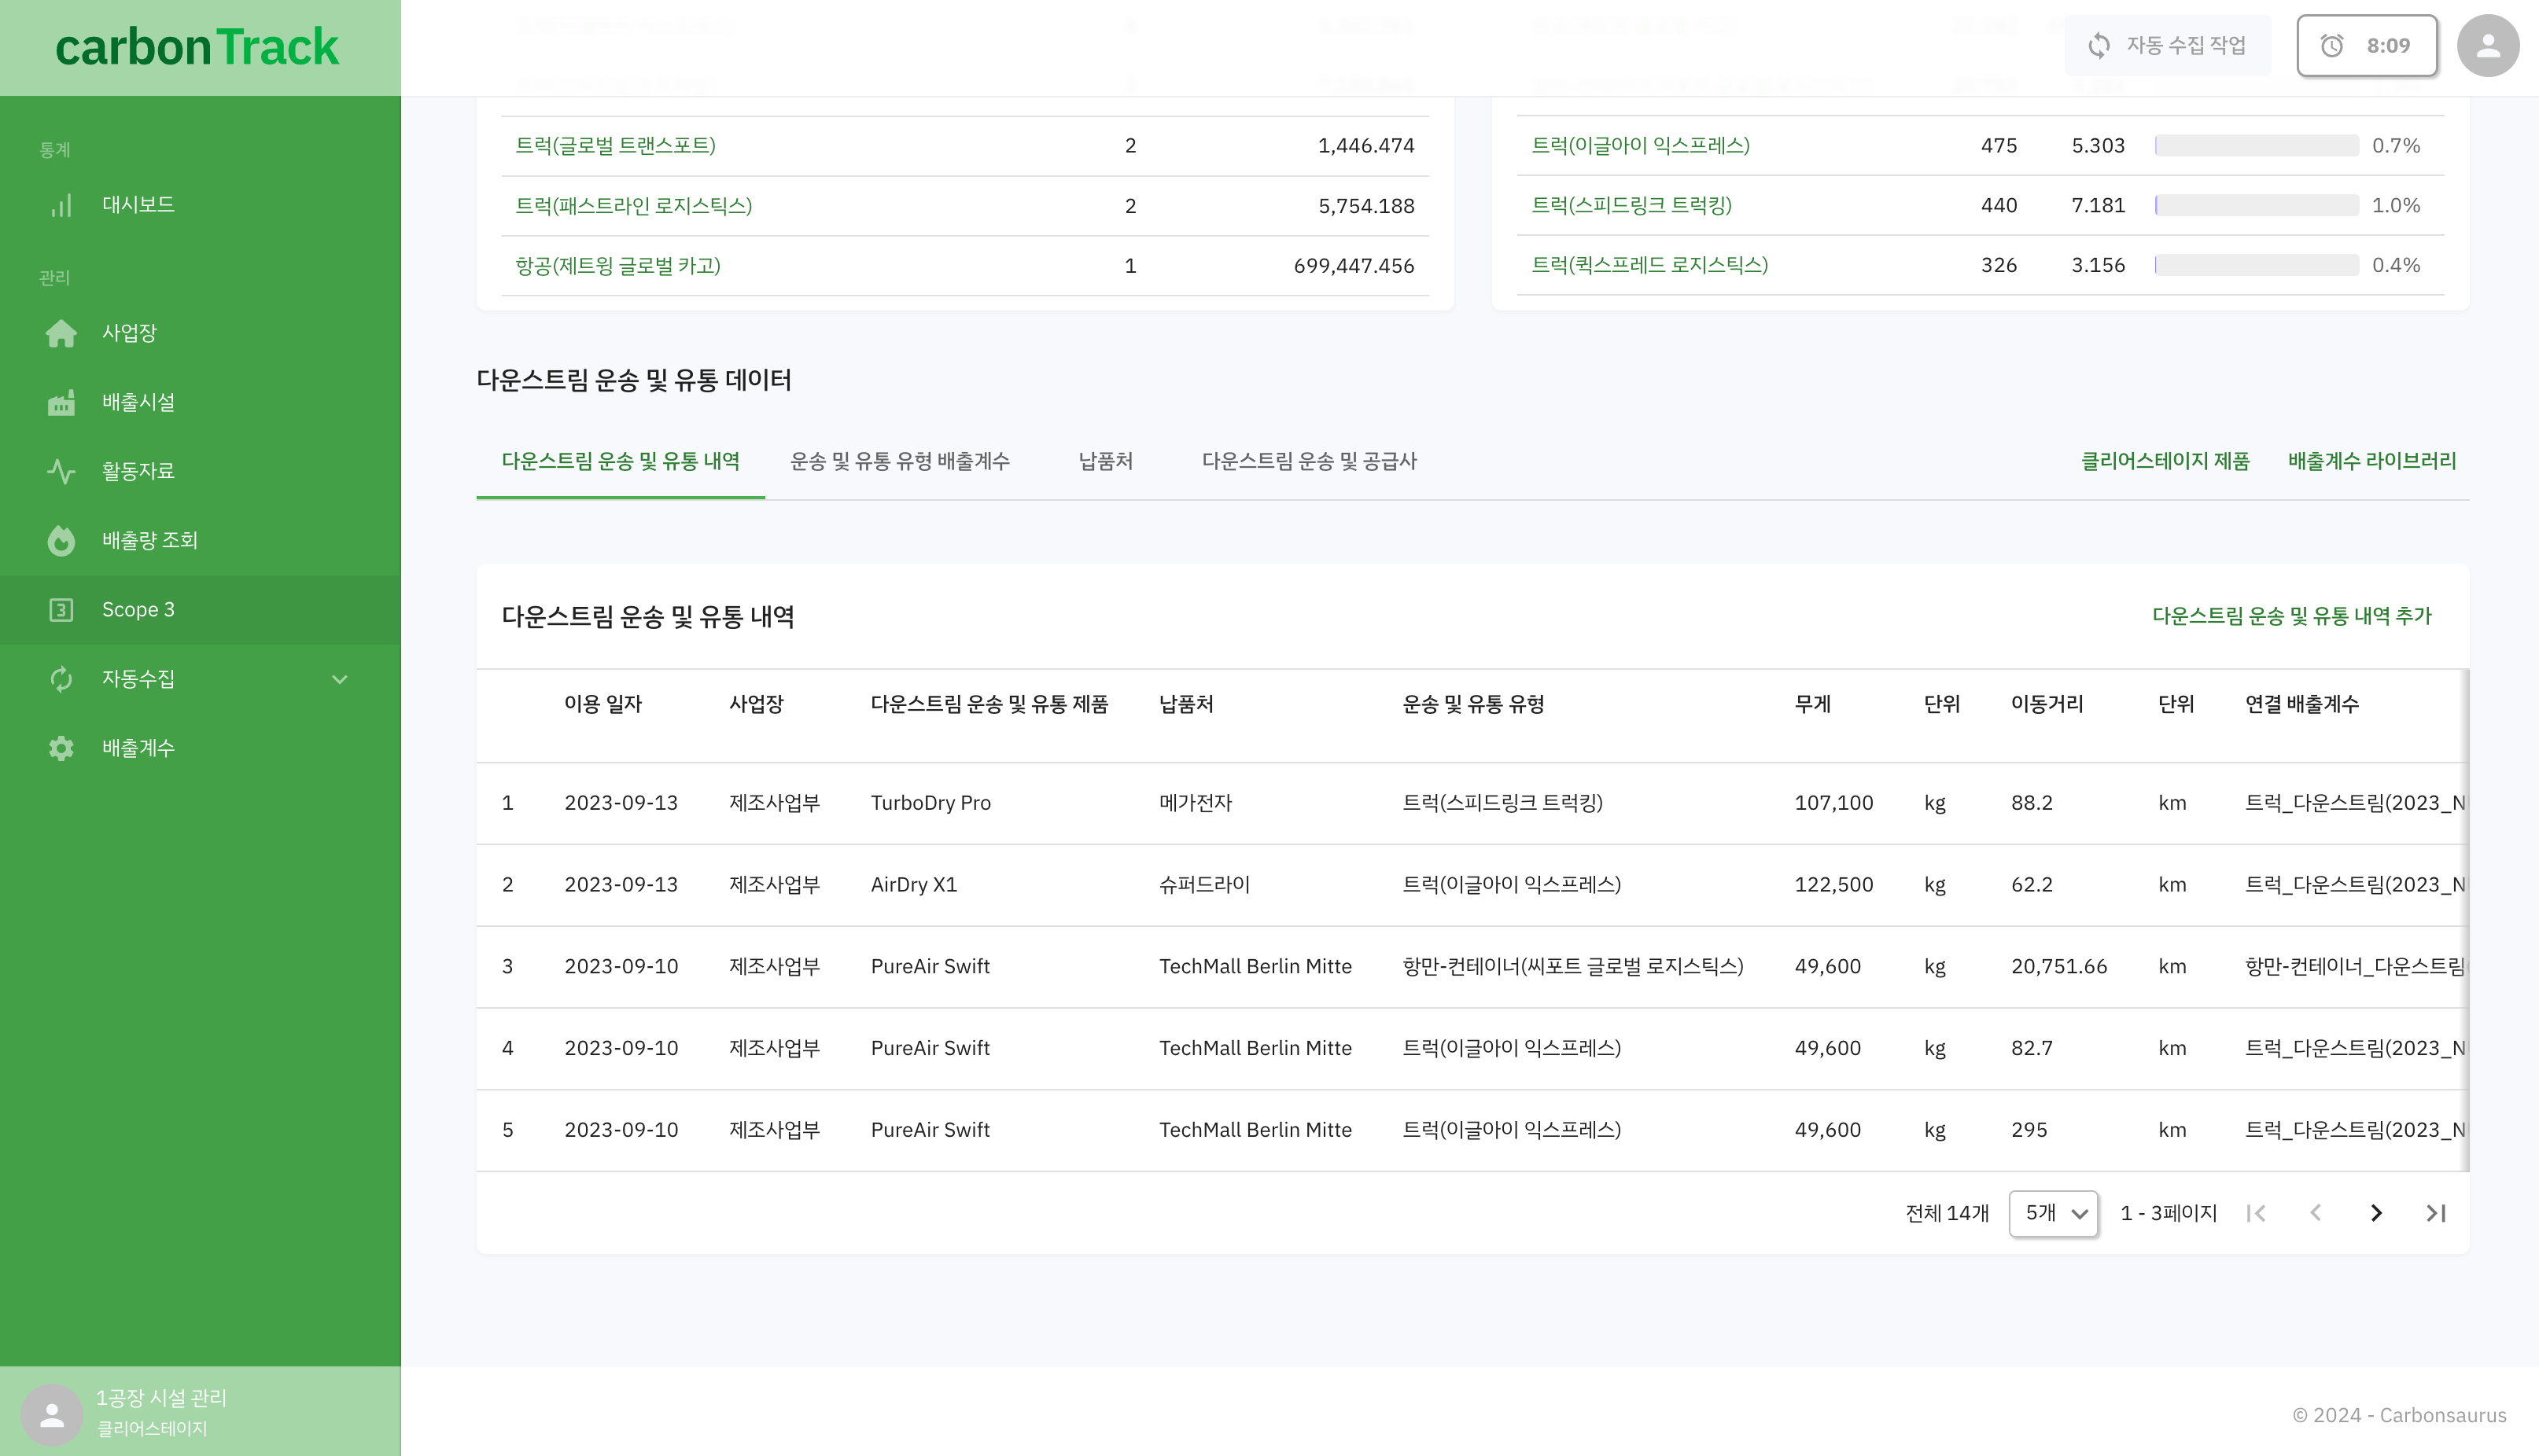Click the 배출시설 factory icon

pos(61,402)
